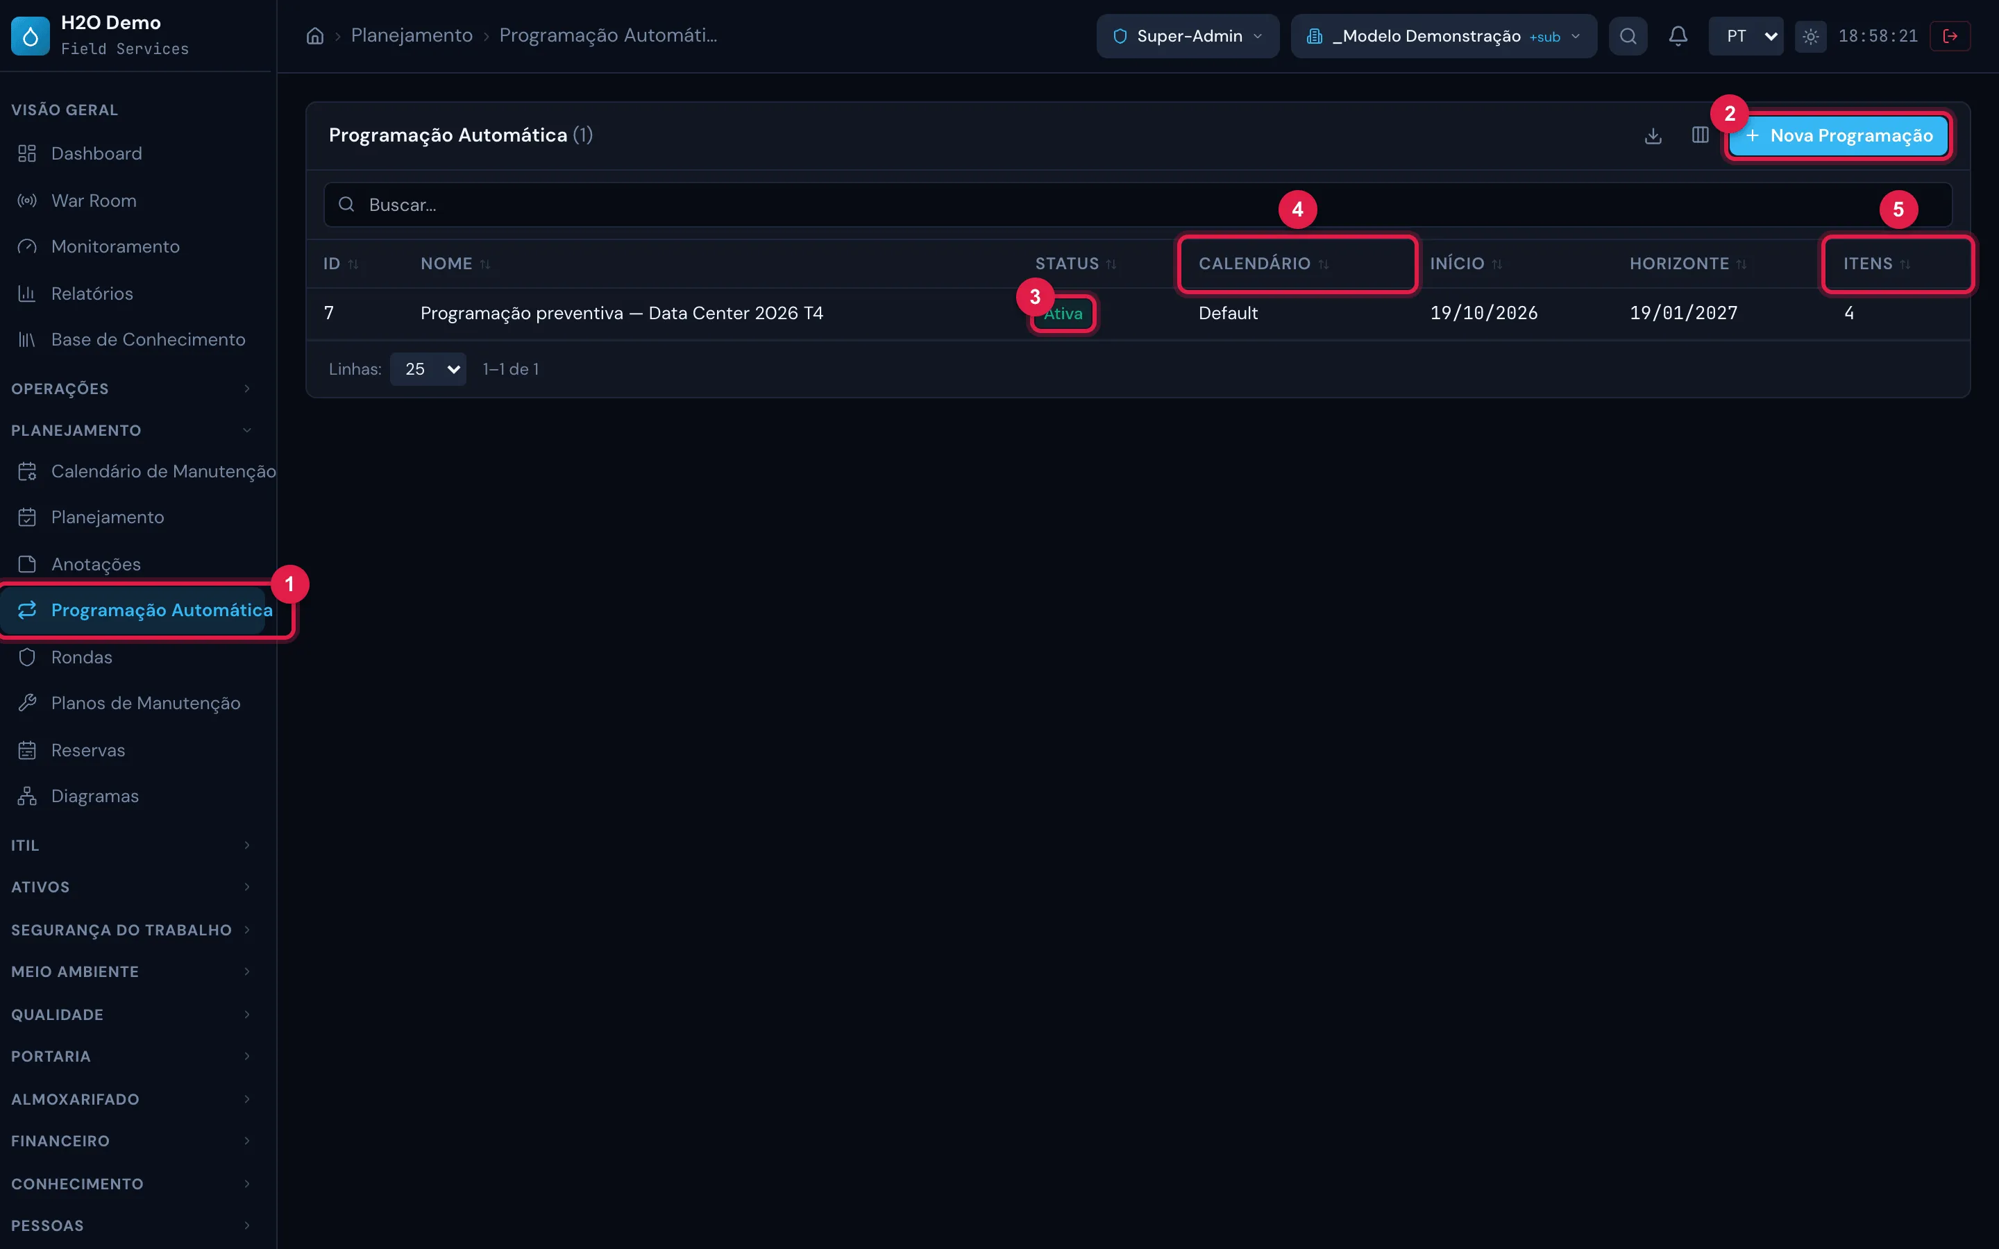
Task: Click the Nova Programação button
Action: click(1839, 135)
